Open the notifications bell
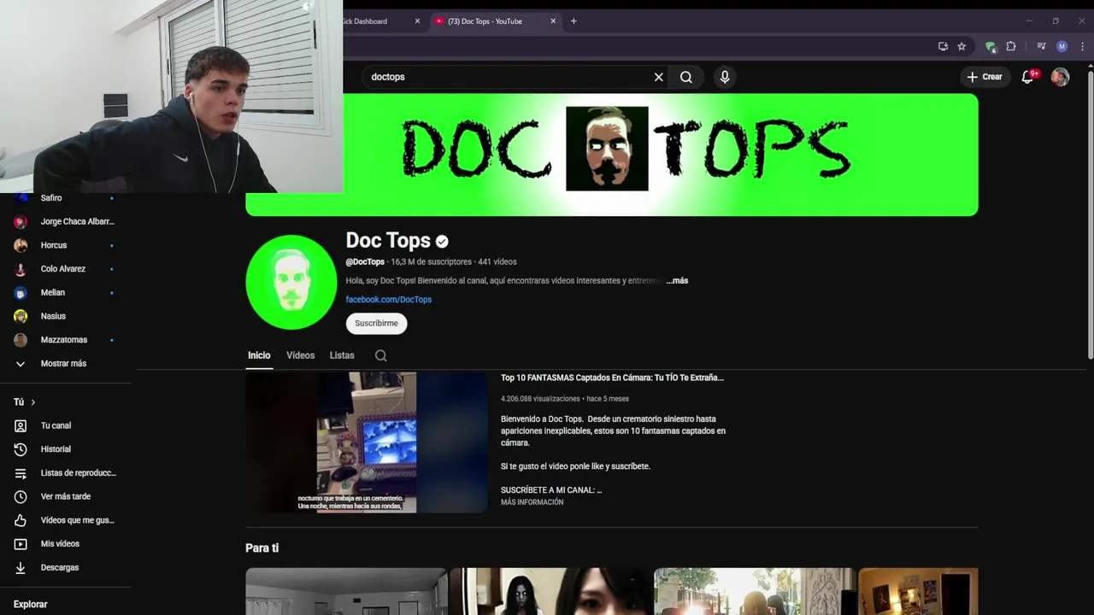 click(1028, 77)
